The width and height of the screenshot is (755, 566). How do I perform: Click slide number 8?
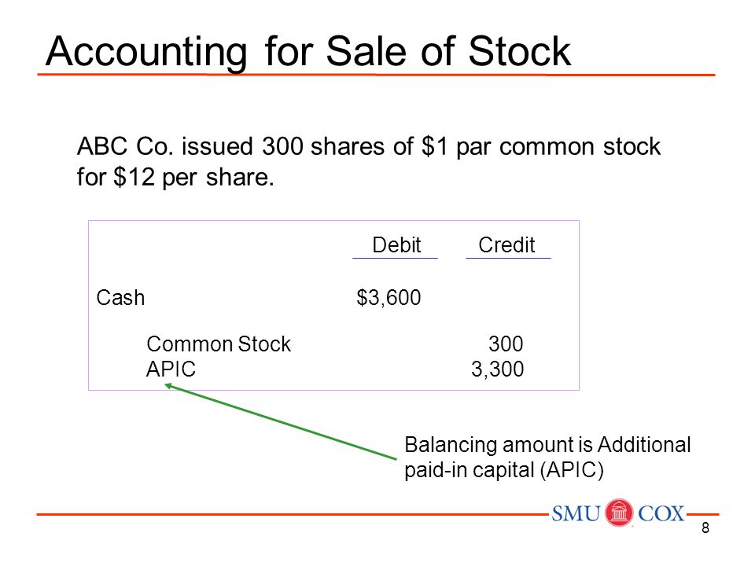(x=705, y=528)
